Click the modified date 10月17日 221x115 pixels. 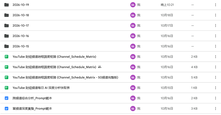coord(167,25)
